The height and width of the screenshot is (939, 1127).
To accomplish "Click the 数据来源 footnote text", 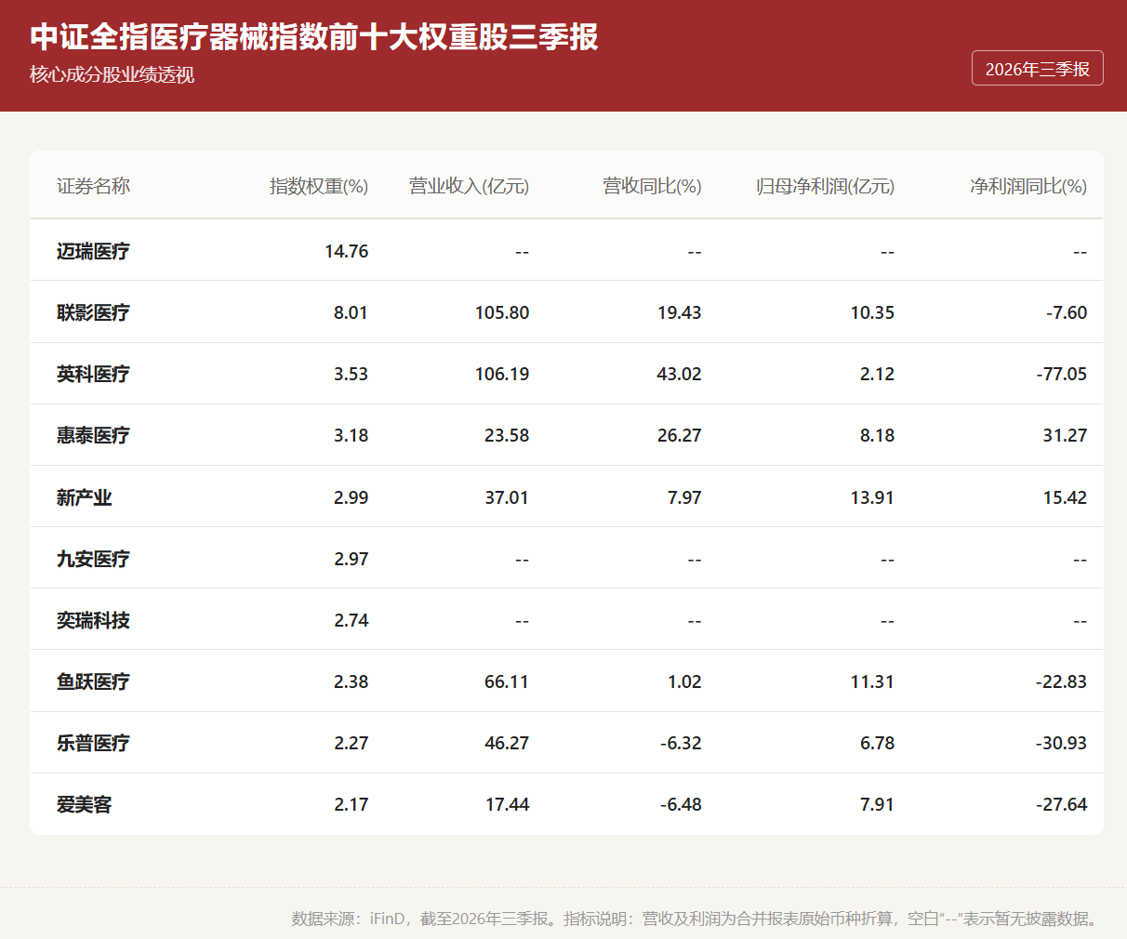I will pyautogui.click(x=696, y=919).
